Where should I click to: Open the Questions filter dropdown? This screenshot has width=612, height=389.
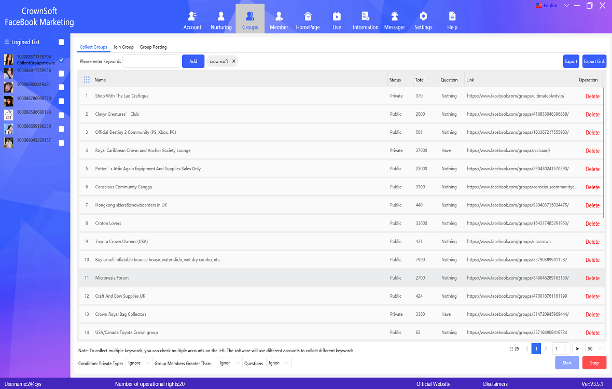click(279, 363)
